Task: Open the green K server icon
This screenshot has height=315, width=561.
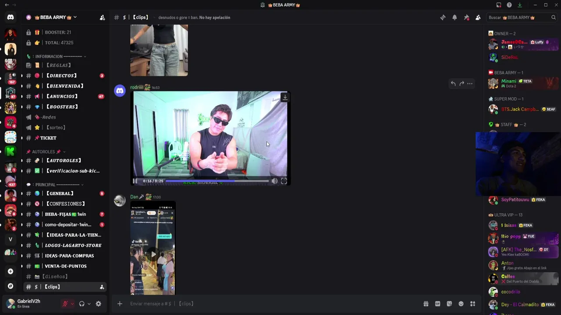Action: (x=11, y=151)
